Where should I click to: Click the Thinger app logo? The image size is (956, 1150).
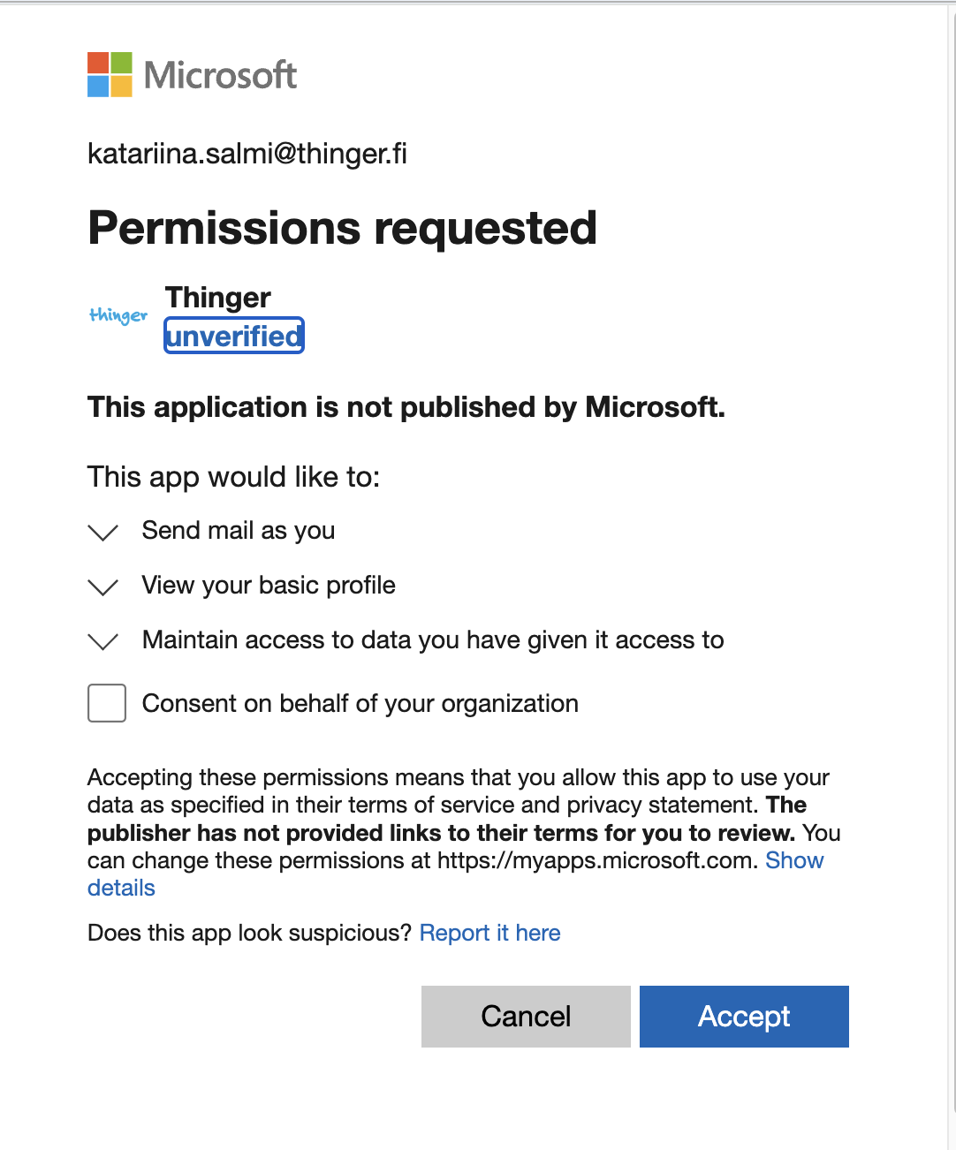pyautogui.click(x=118, y=315)
